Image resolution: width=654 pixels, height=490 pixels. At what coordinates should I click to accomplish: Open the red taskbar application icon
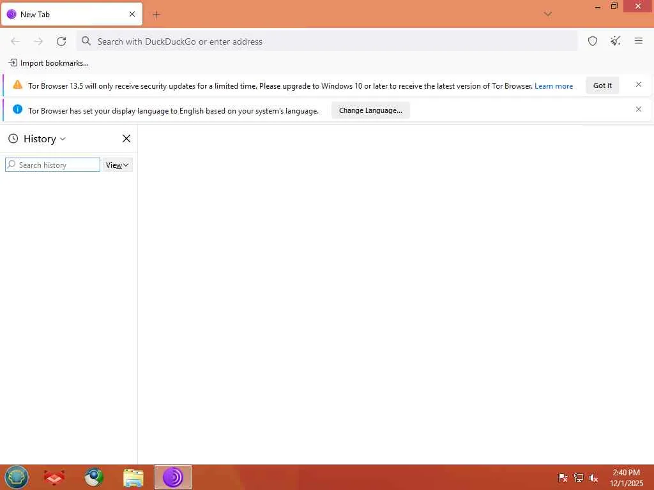point(54,477)
